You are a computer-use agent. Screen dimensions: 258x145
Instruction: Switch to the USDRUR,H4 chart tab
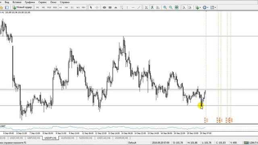click(x=121, y=138)
